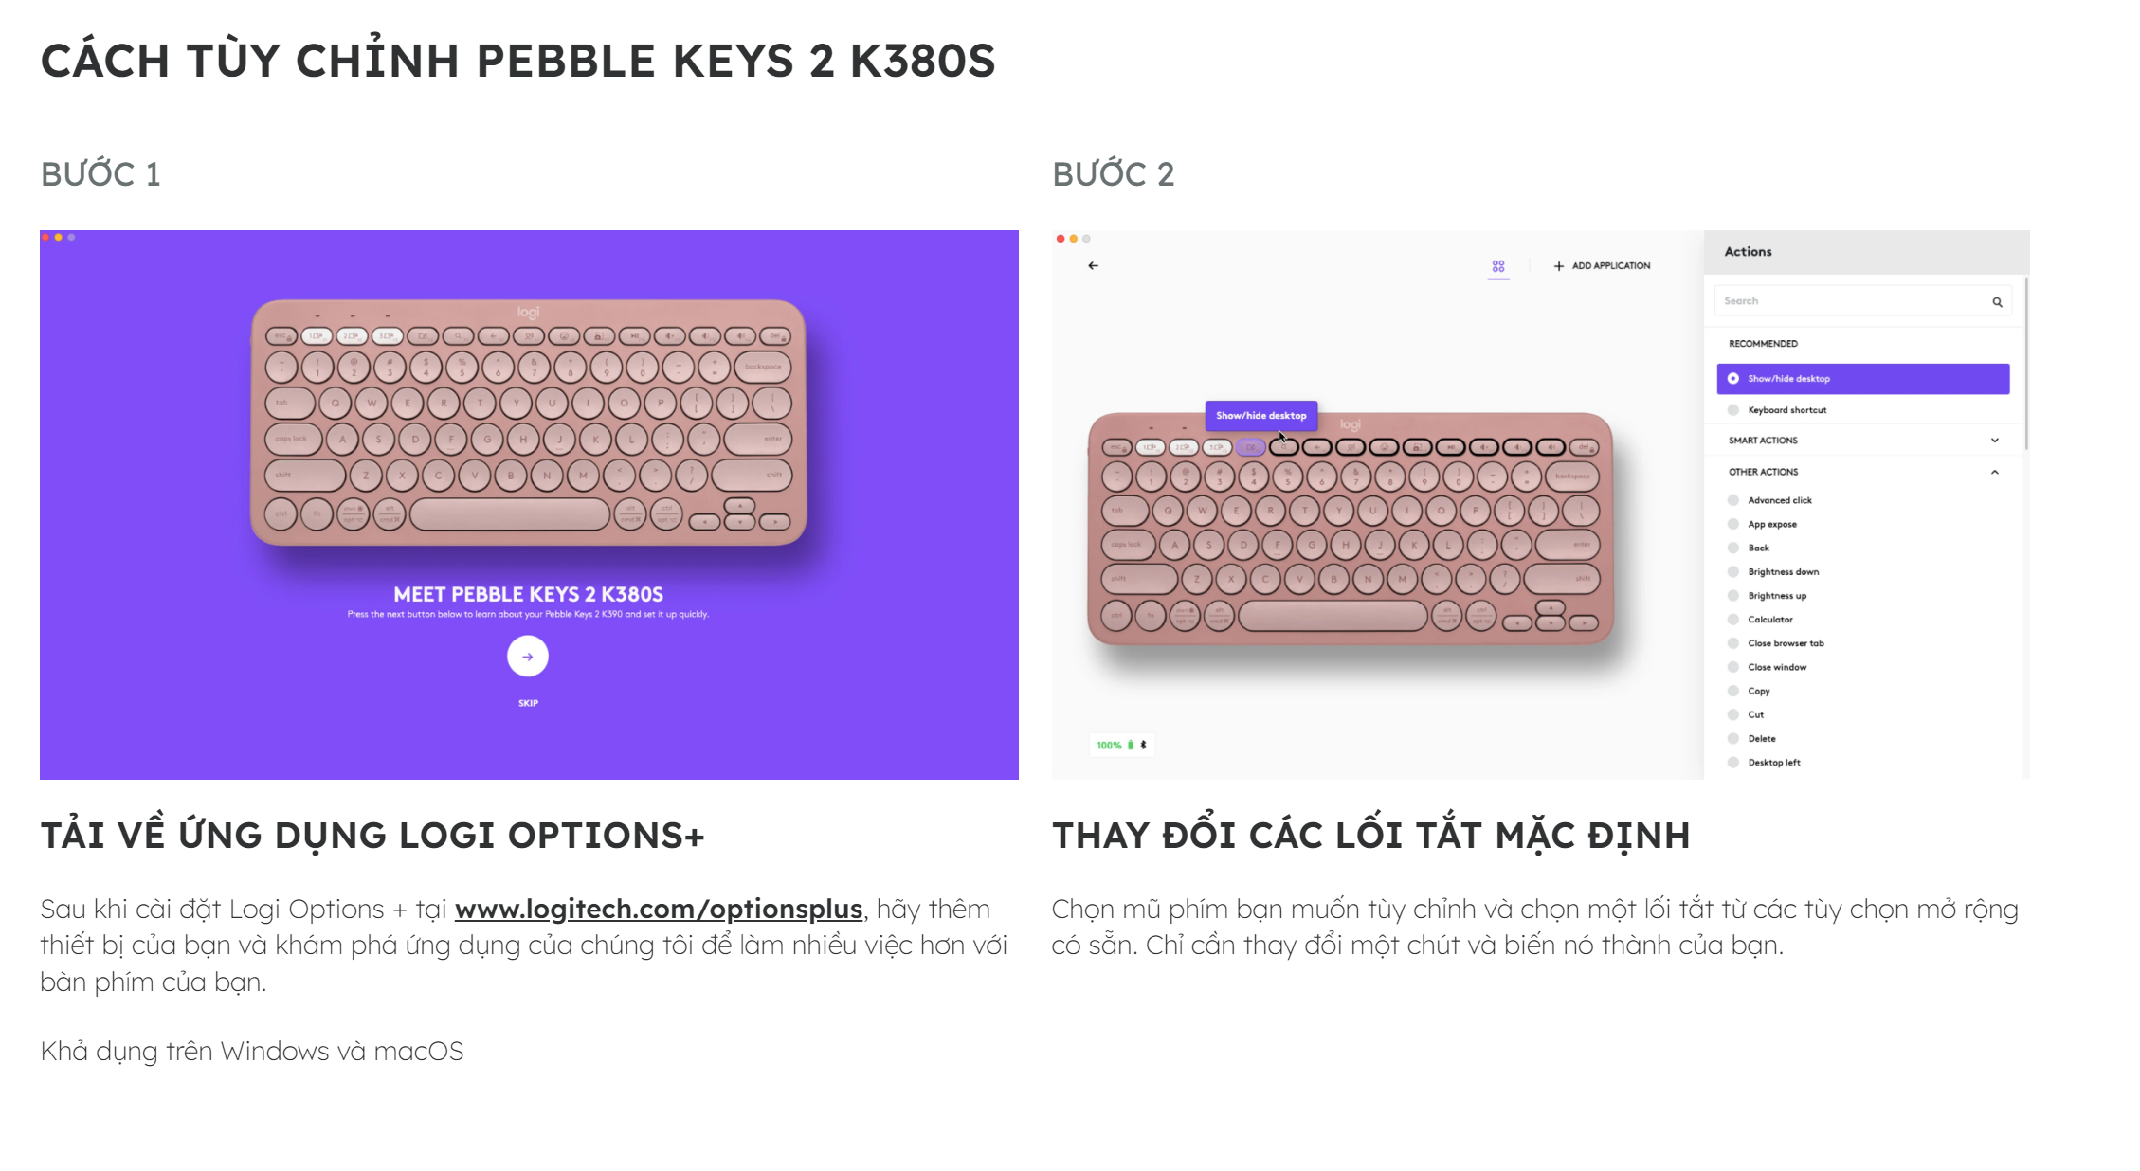
Task: Click the highlighted purple function key
Action: pyautogui.click(x=1250, y=447)
